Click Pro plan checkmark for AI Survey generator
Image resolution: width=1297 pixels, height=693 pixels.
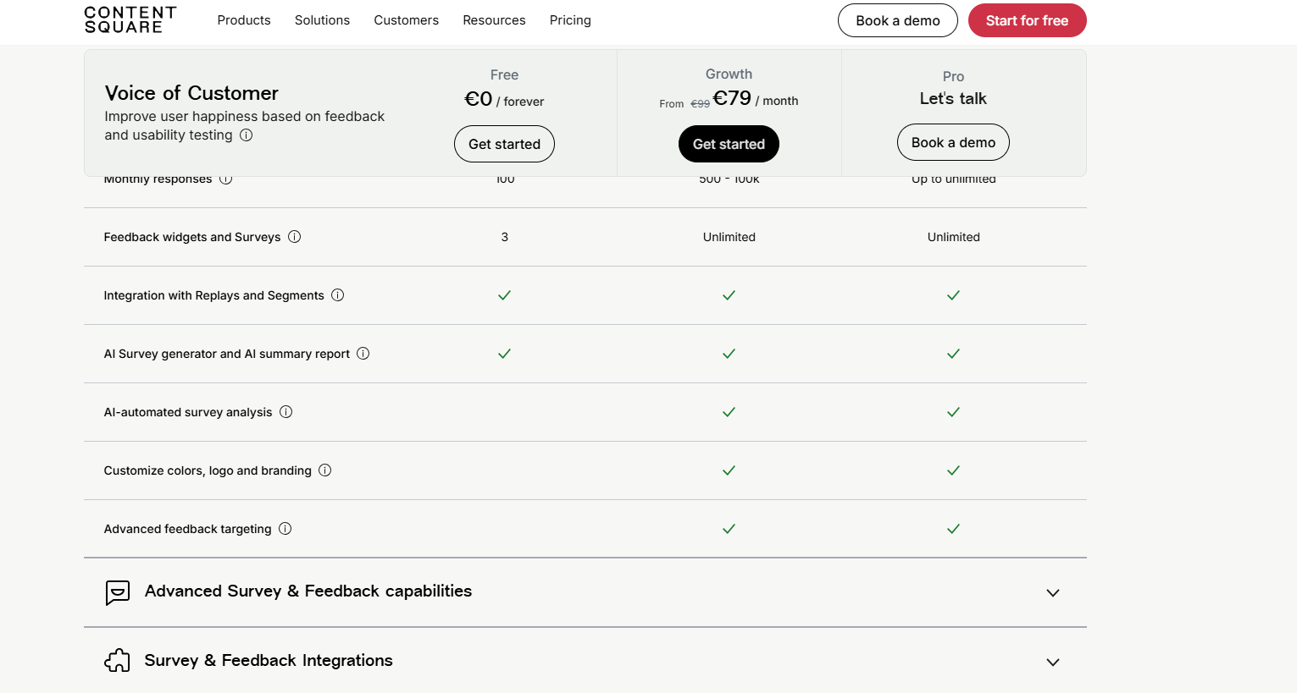954,354
